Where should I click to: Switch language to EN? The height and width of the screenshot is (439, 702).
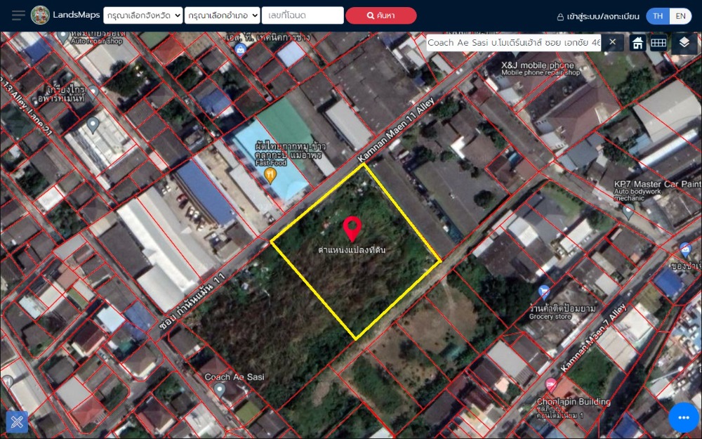pos(680,16)
